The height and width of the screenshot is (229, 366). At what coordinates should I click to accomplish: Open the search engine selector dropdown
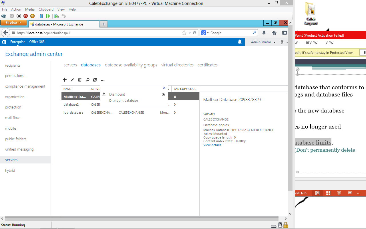pyautogui.click(x=205, y=33)
